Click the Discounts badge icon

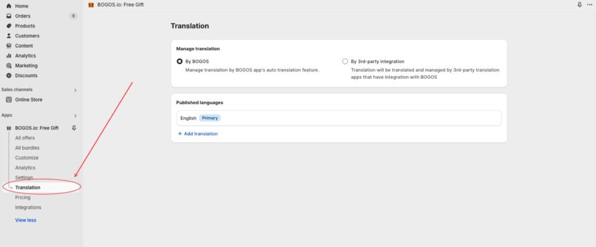pyautogui.click(x=9, y=75)
